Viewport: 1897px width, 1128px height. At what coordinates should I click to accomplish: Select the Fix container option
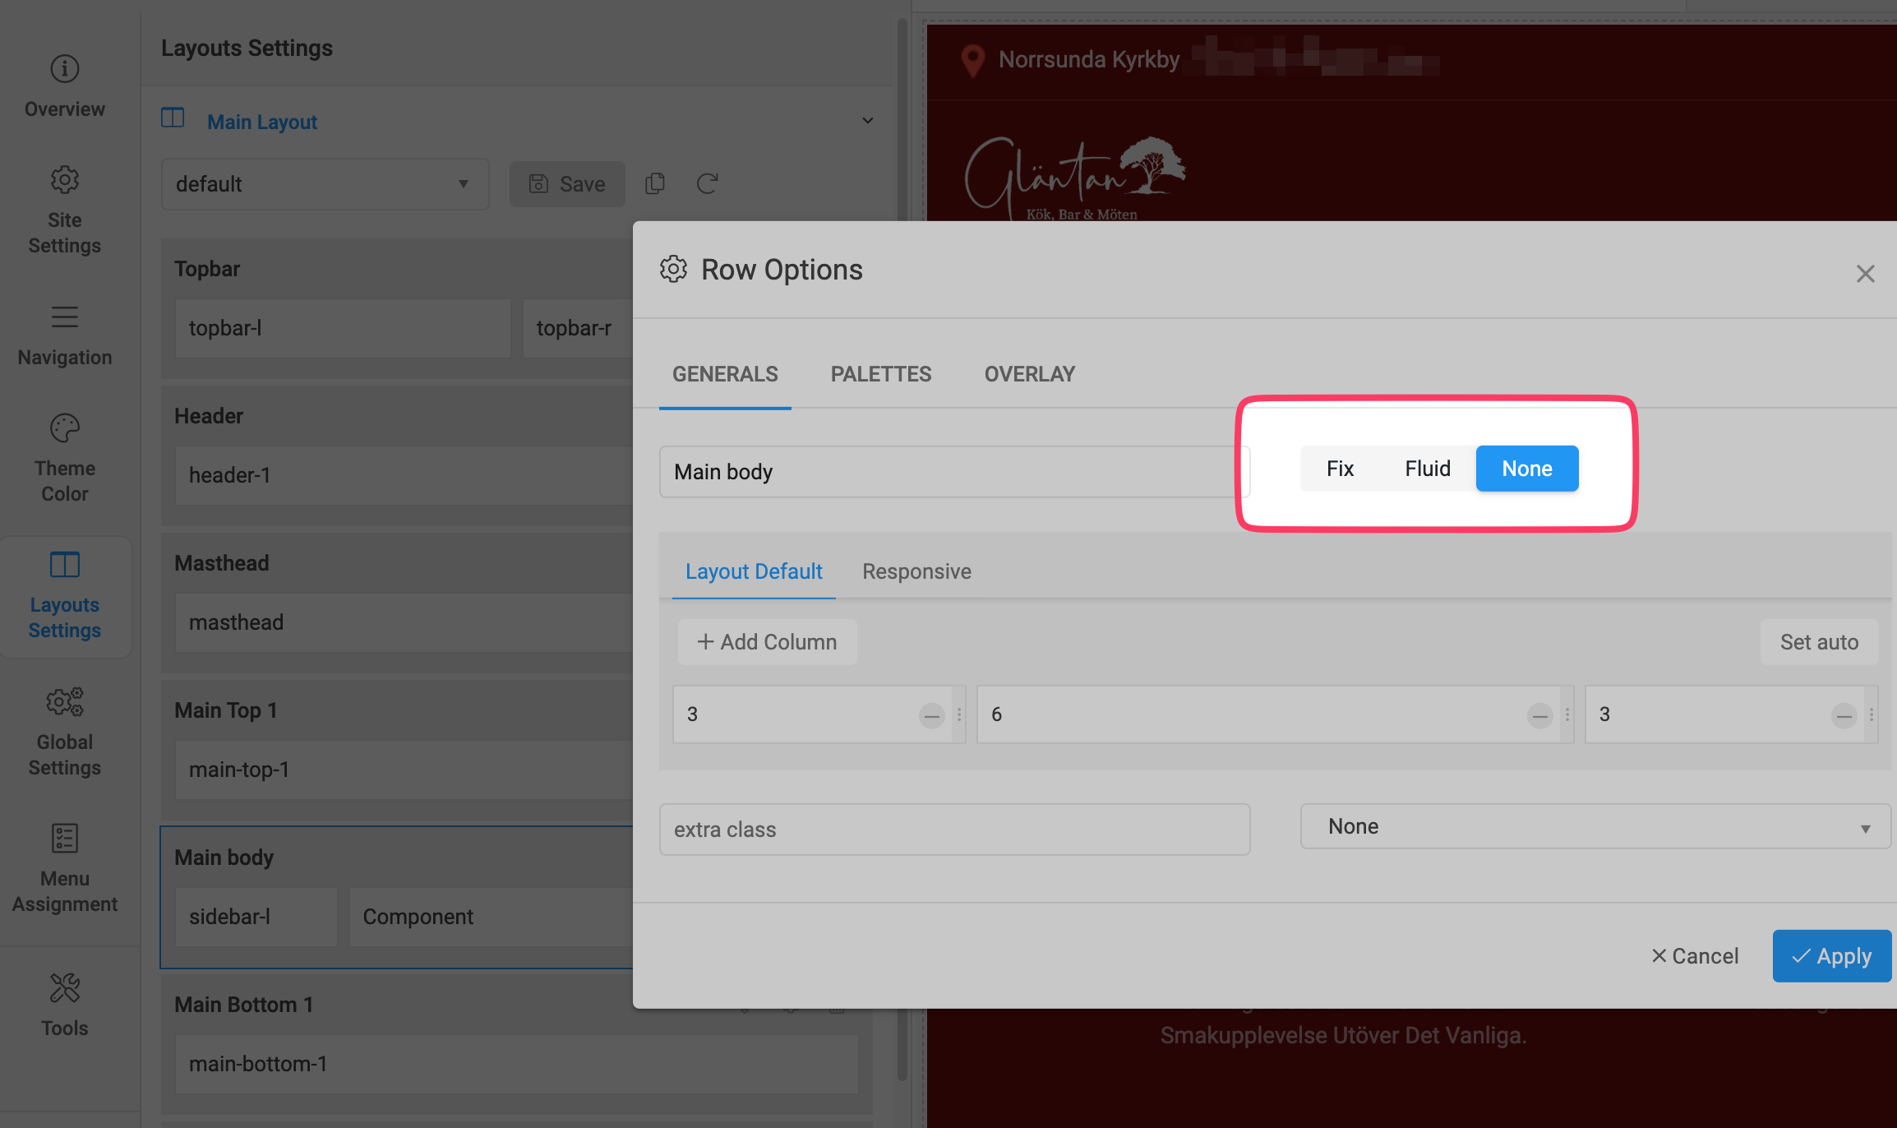pos(1340,469)
